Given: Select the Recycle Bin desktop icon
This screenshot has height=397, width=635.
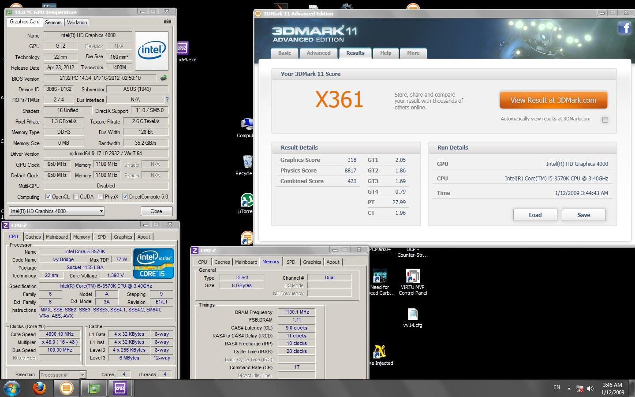Looking at the screenshot, I should (247, 165).
